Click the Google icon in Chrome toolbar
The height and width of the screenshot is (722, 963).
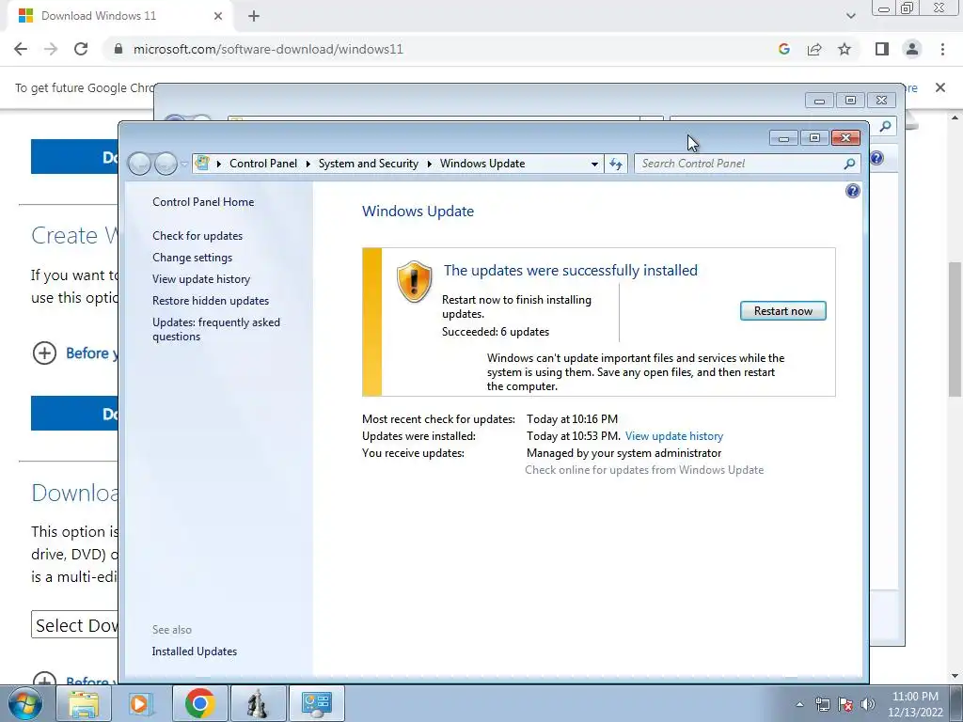click(783, 49)
